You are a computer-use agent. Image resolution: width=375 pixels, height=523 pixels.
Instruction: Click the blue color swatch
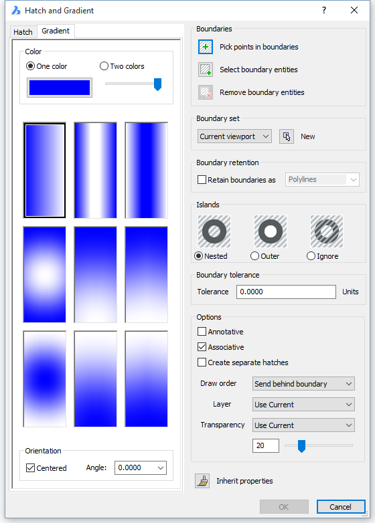click(60, 88)
